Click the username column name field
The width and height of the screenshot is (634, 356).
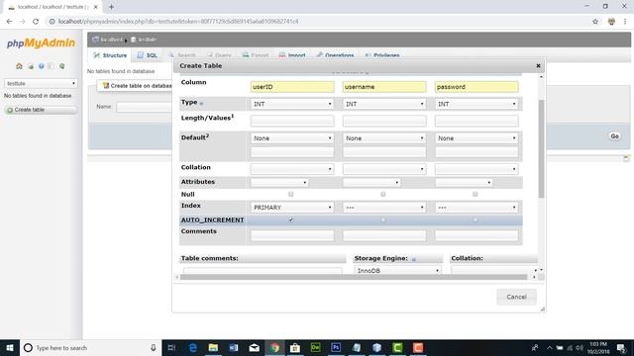tap(384, 87)
